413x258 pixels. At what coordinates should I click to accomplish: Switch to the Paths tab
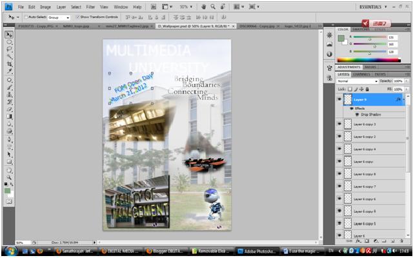click(380, 75)
